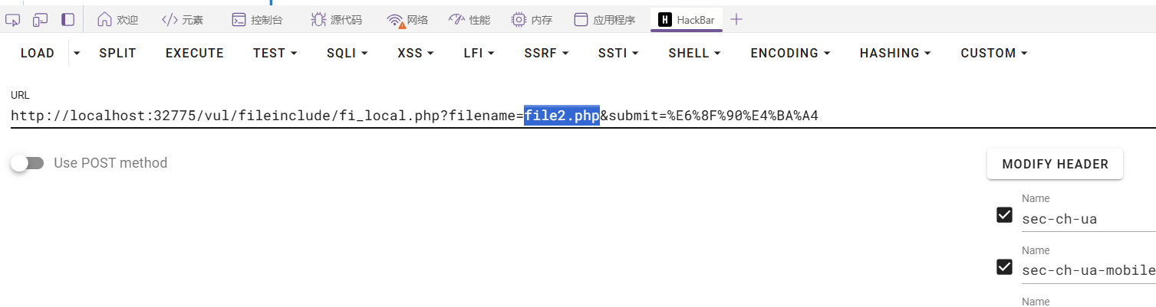Uncheck the sec-ch-ua header checkbox

1004,215
